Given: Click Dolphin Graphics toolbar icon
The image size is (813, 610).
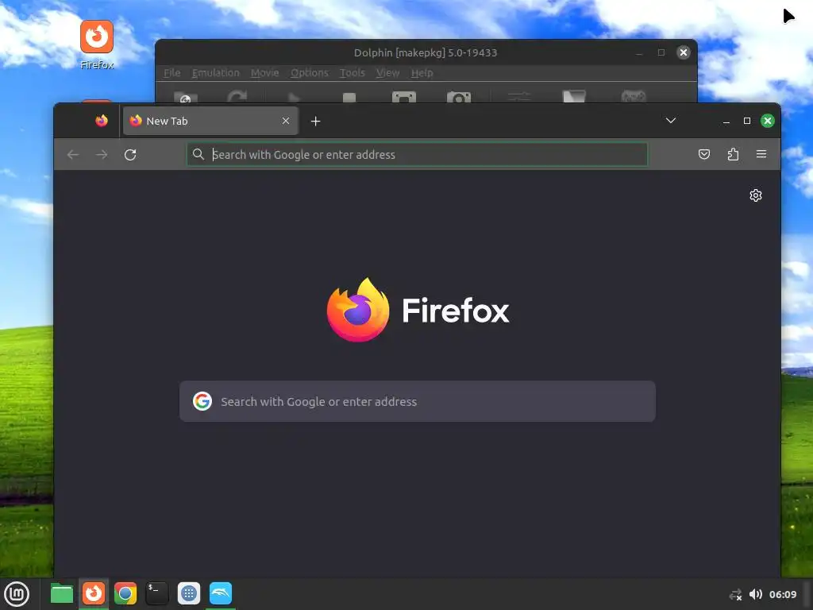Looking at the screenshot, I should pyautogui.click(x=574, y=96).
